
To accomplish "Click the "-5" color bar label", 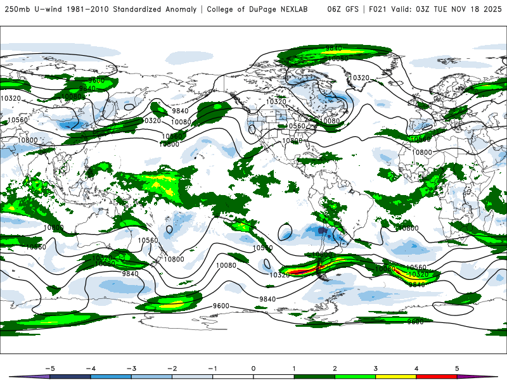I will (50, 369).
